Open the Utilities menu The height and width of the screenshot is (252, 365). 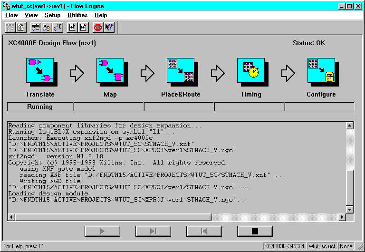77,15
